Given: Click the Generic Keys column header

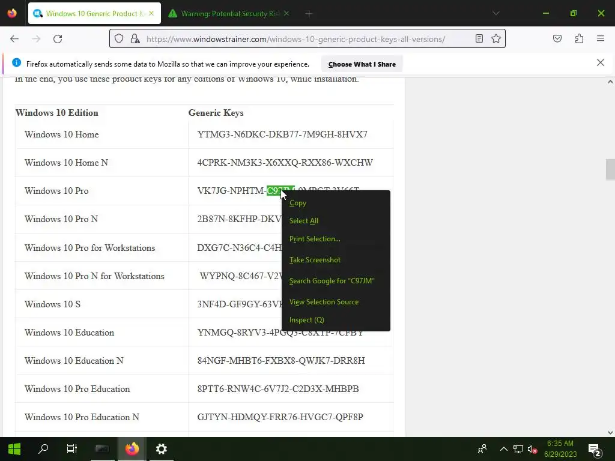Looking at the screenshot, I should pos(216,113).
